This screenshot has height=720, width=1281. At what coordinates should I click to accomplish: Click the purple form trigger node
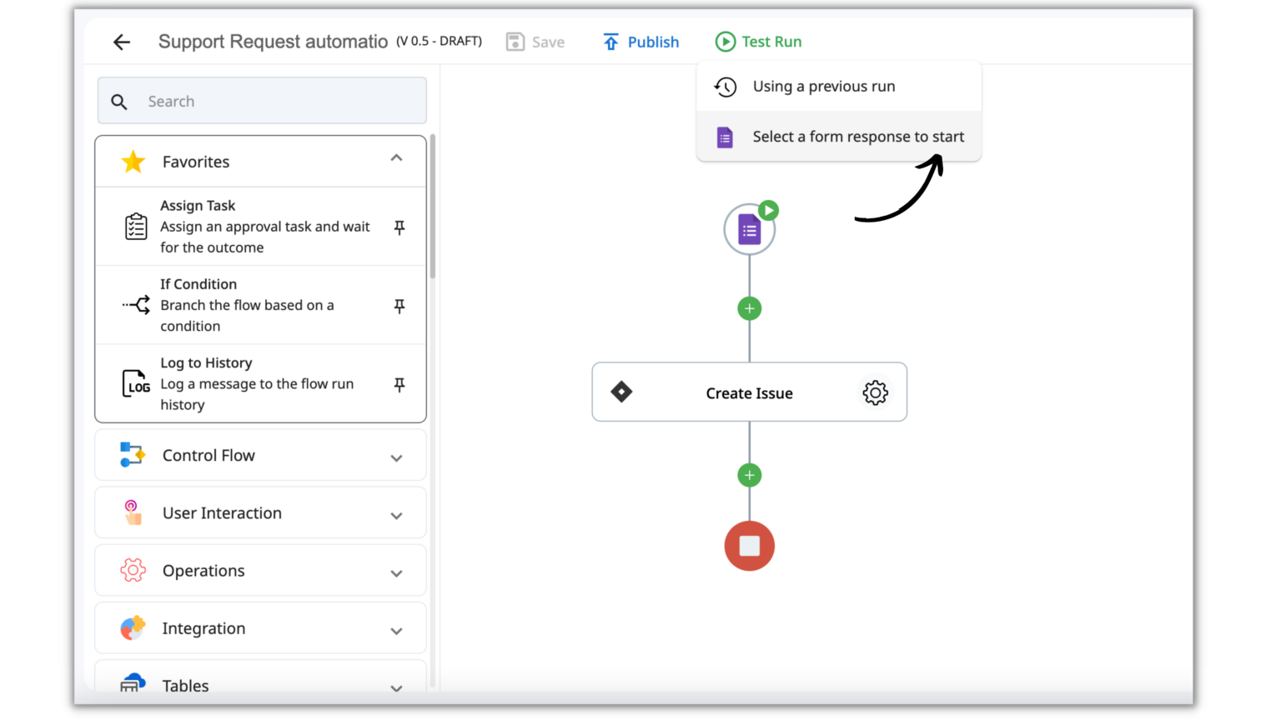click(749, 228)
